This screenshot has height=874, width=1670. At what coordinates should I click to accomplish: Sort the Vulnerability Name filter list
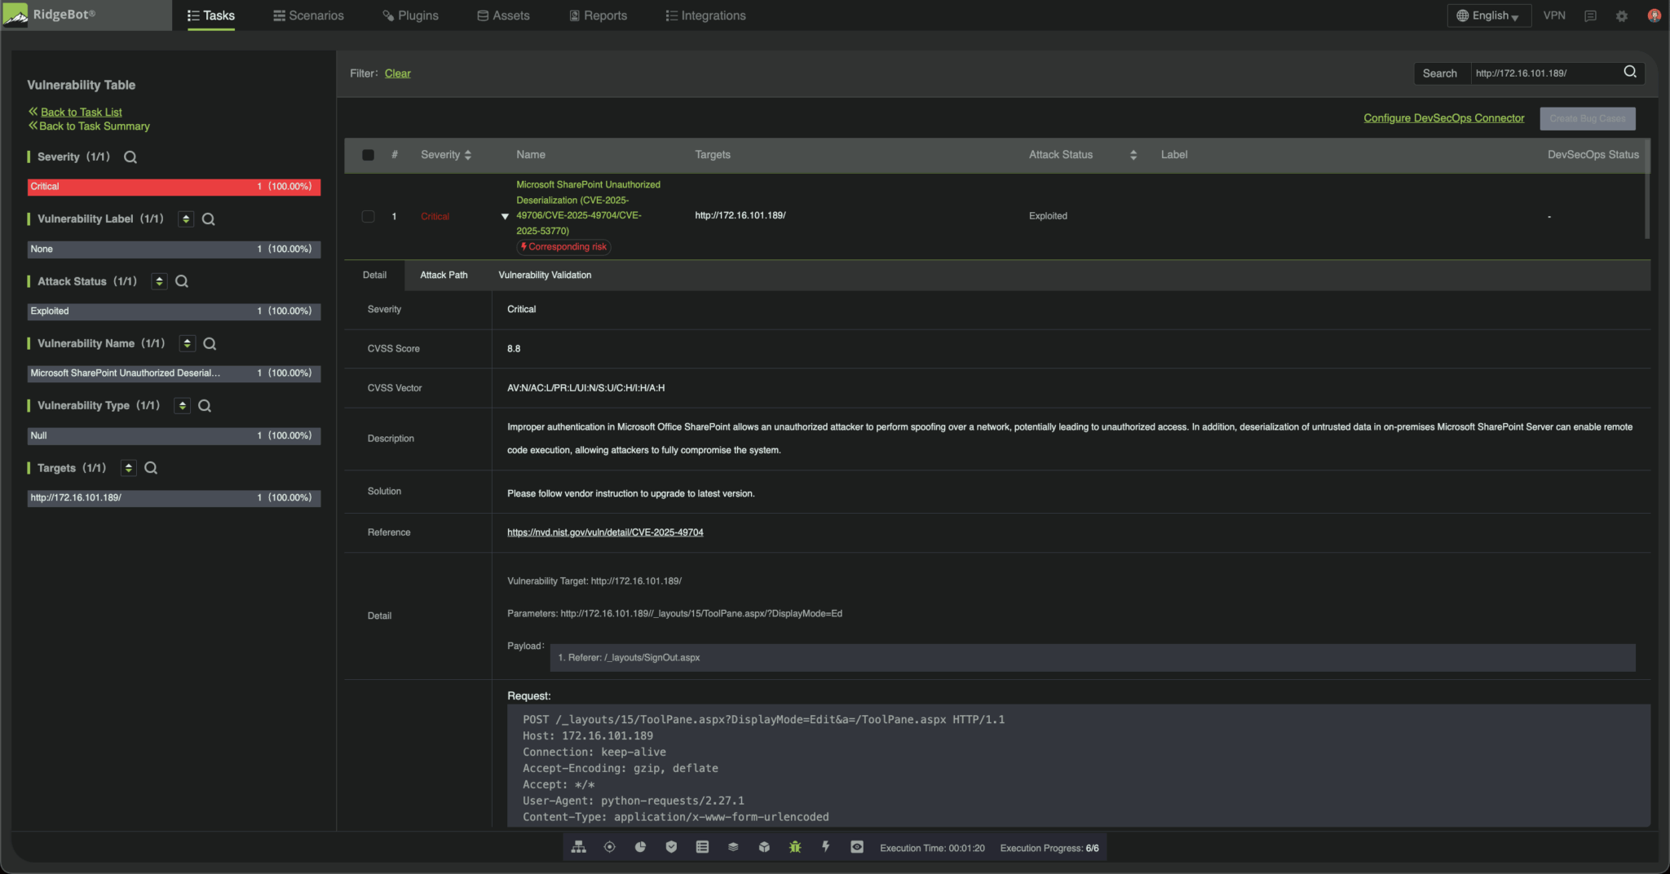point(188,343)
